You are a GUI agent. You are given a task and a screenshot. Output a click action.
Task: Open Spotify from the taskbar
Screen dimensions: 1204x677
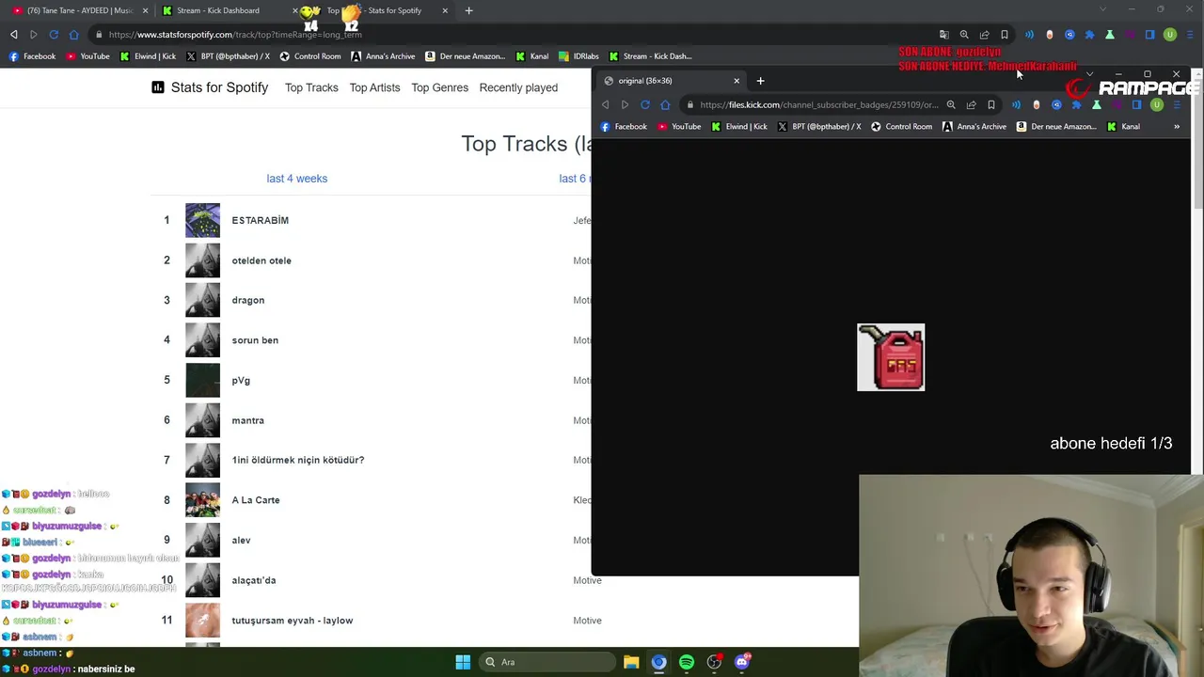(x=687, y=662)
